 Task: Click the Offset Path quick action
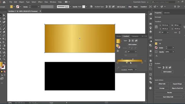pyautogui.click(x=162, y=84)
